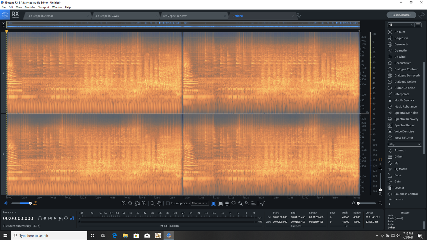Open the Dialogue De-reverb module

tap(404, 75)
